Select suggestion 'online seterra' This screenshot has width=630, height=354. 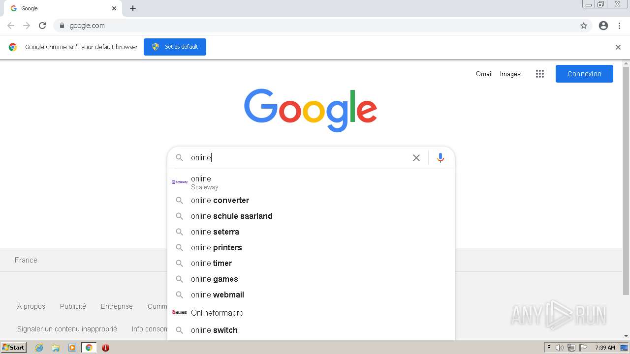tap(311, 232)
